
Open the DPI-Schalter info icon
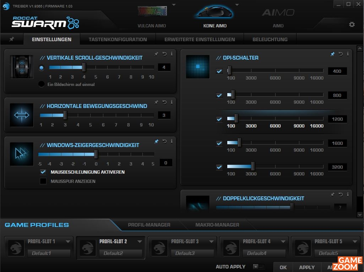coord(348,54)
